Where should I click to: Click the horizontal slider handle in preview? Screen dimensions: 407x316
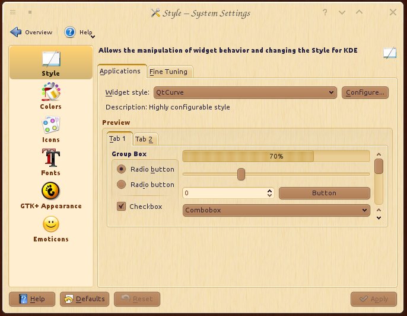click(241, 174)
